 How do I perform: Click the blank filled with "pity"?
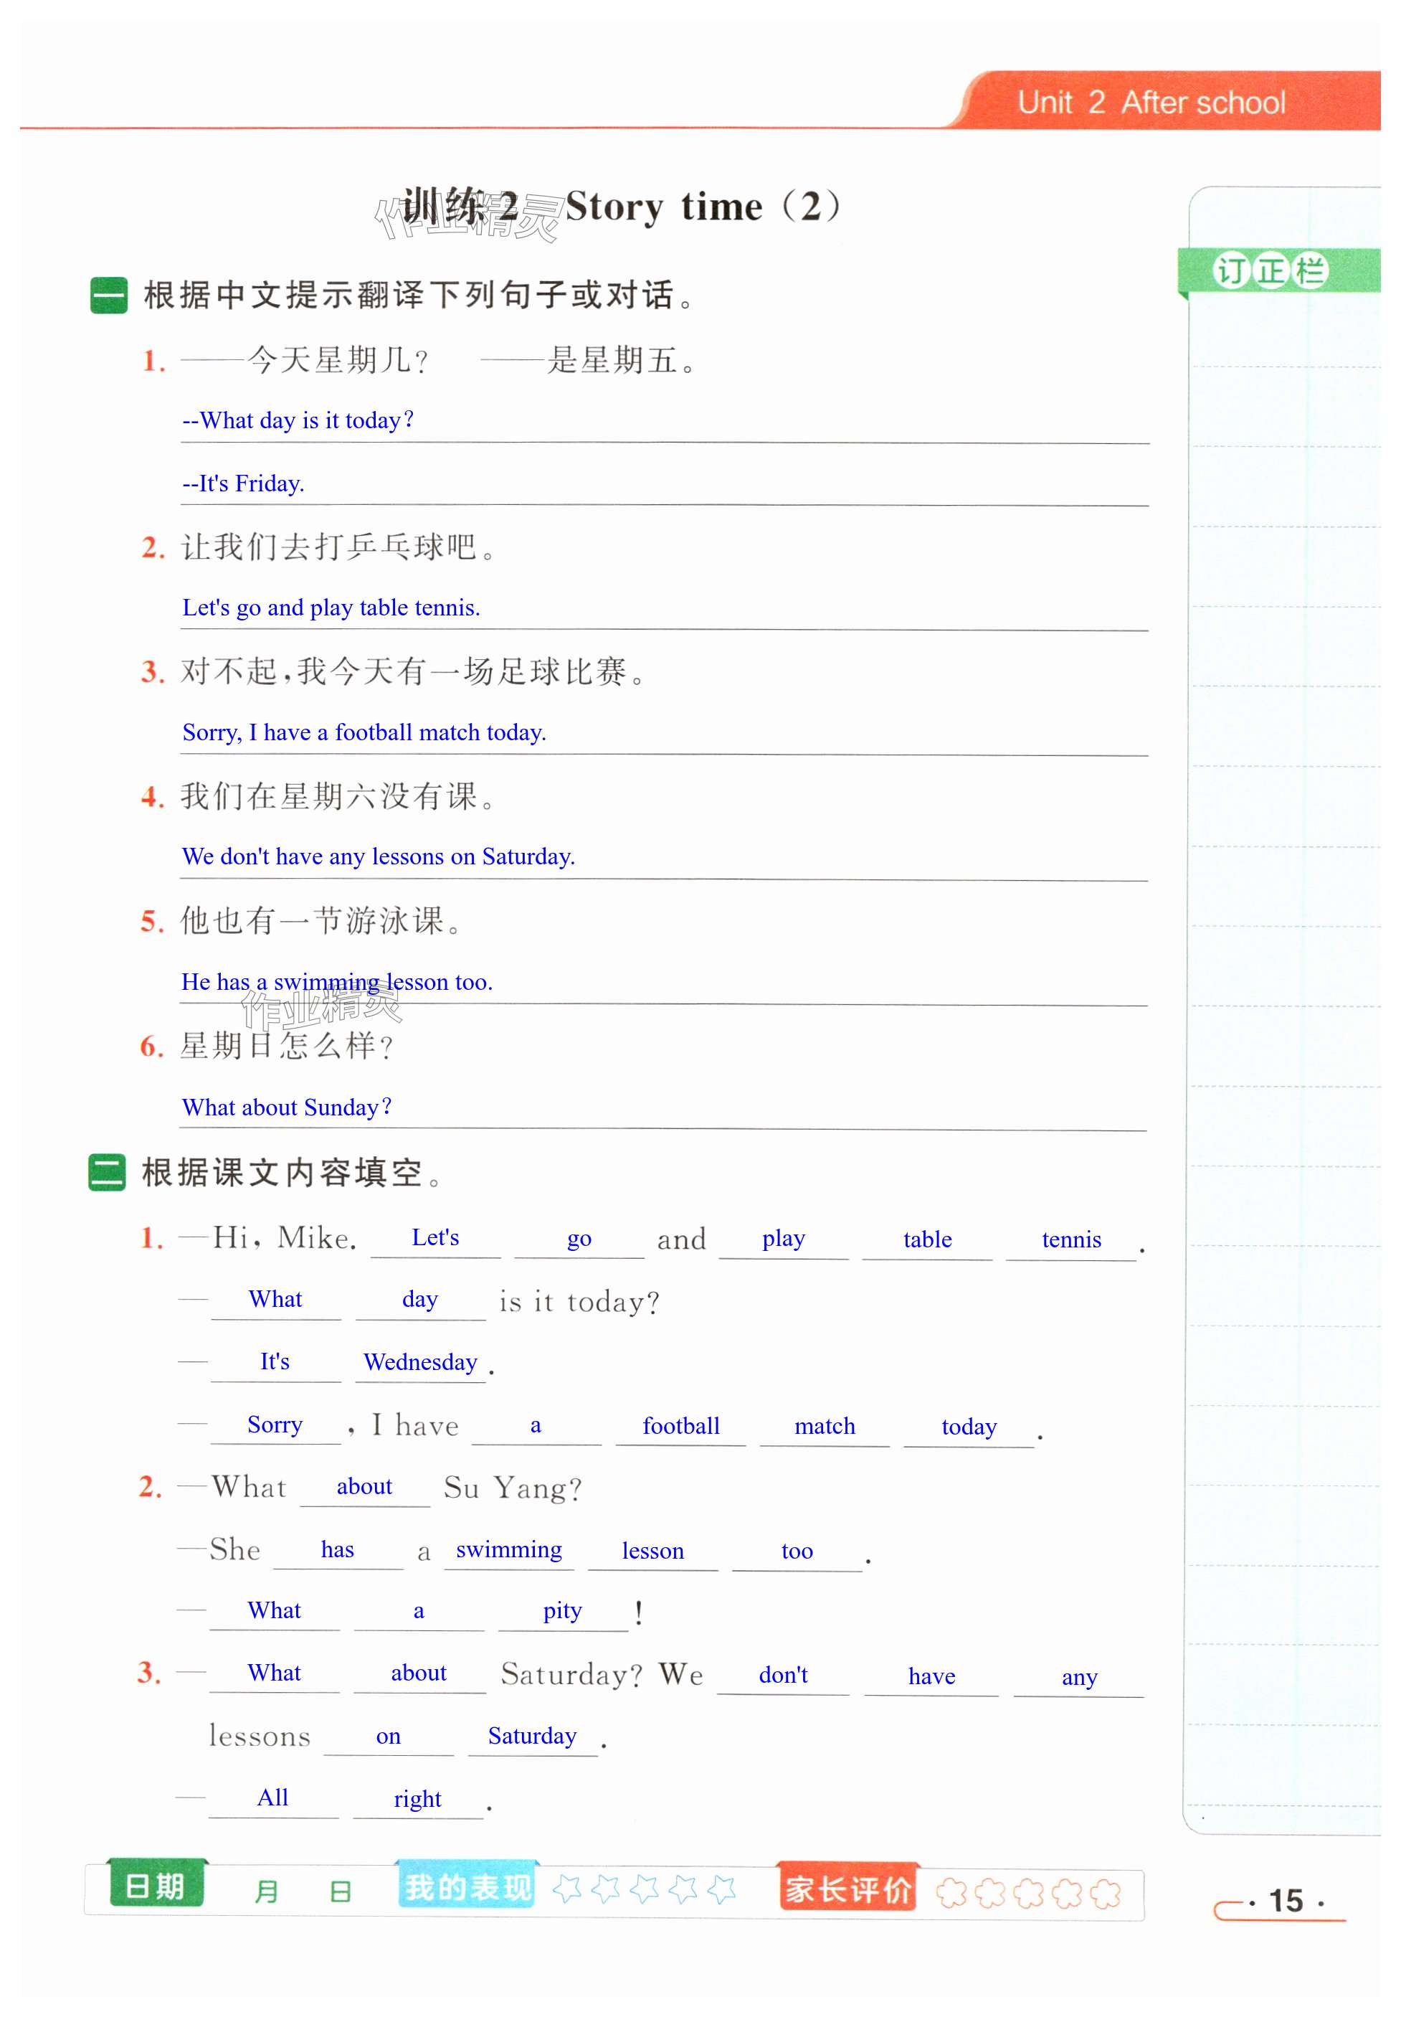coord(562,1610)
